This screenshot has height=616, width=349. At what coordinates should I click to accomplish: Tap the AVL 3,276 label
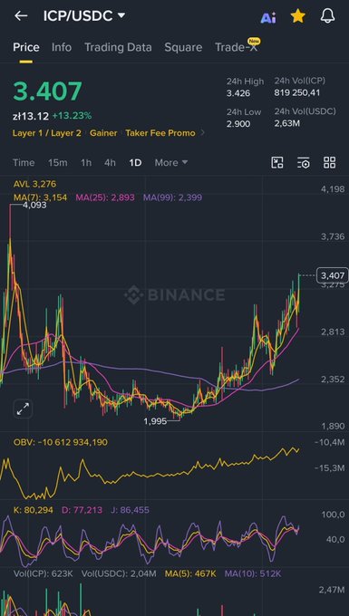coord(34,184)
